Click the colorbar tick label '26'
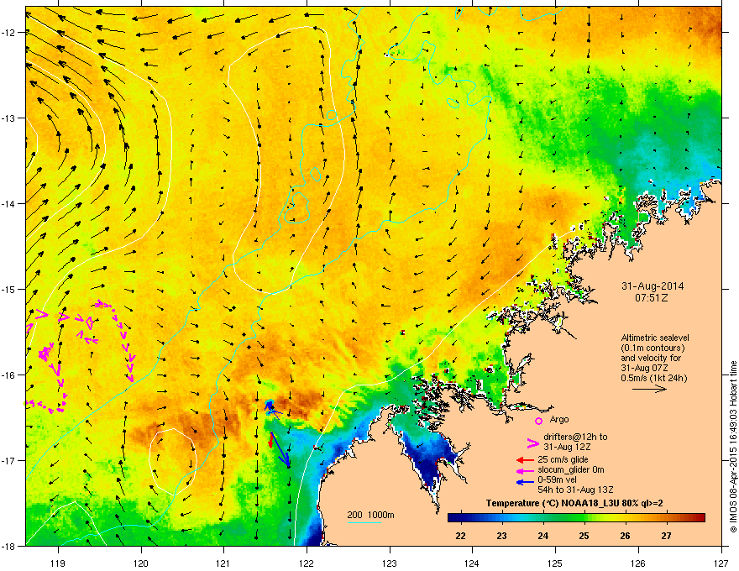Image resolution: width=739 pixels, height=571 pixels. [x=625, y=536]
